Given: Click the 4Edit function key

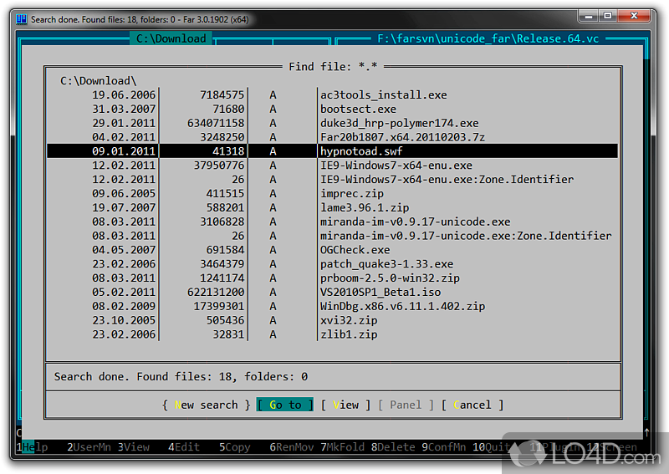Looking at the screenshot, I should pyautogui.click(x=185, y=447).
